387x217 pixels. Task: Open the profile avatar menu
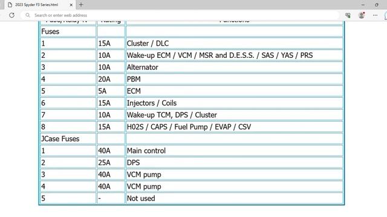coord(362,15)
